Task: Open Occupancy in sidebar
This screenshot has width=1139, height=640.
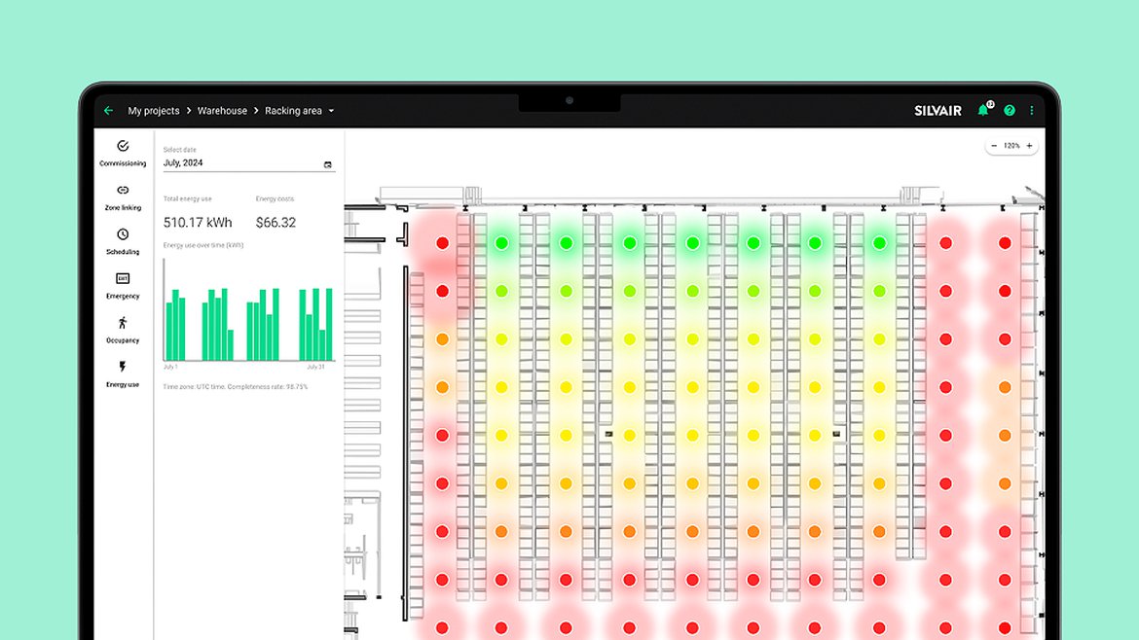Action: pyautogui.click(x=123, y=330)
